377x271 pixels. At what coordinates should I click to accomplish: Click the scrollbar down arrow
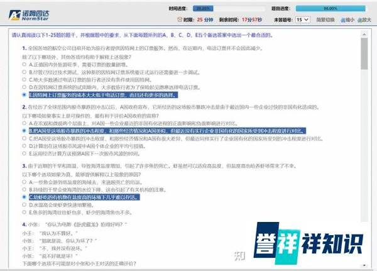pos(364,265)
